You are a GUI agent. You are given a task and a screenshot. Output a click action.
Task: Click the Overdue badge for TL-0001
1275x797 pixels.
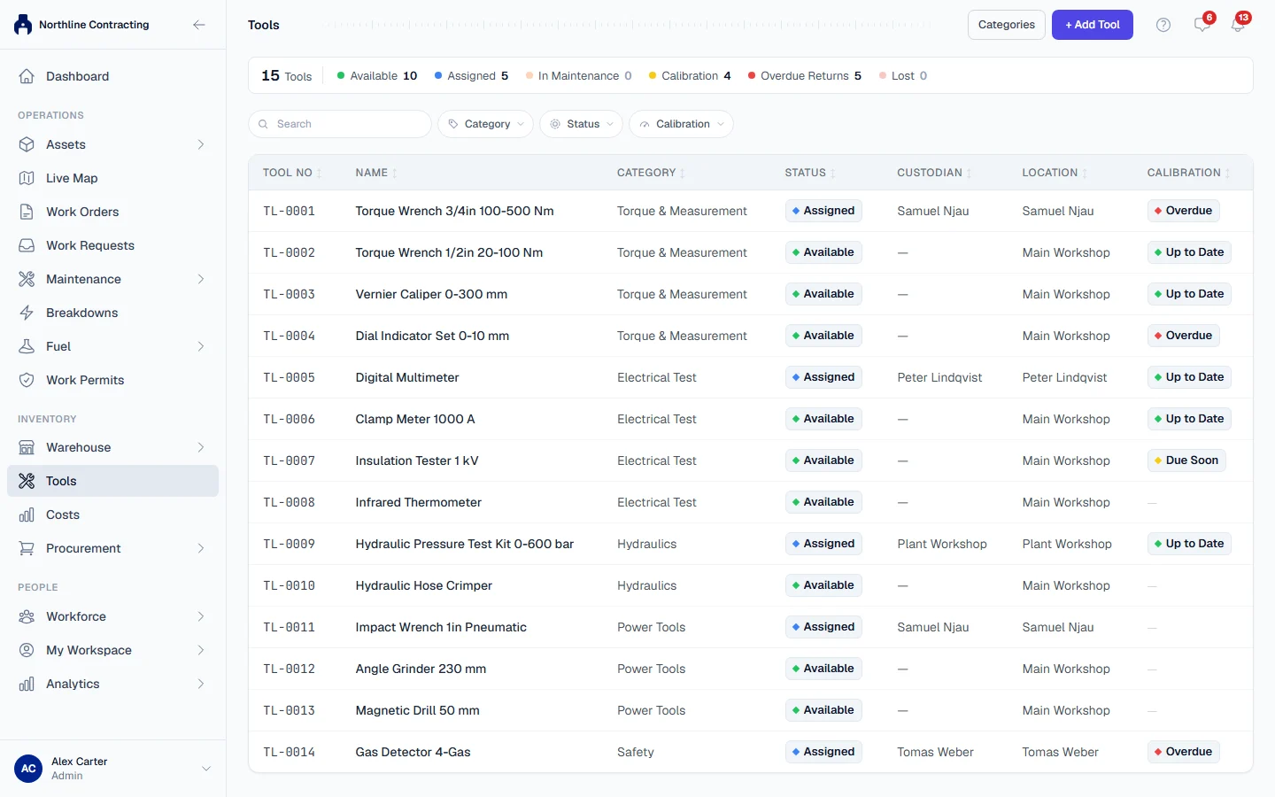pyautogui.click(x=1183, y=211)
